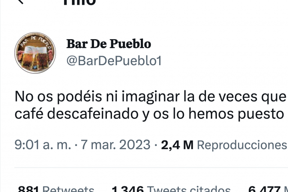View the 2,4 M count

point(177,145)
